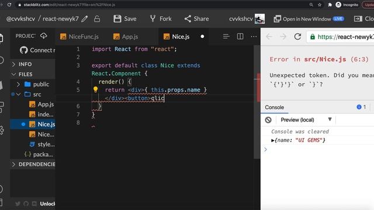This screenshot has height=210, width=374.
Task: Open settings gear in activity bar
Action: [2, 130]
